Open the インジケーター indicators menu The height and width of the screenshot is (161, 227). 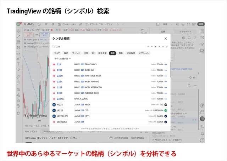point(67,24)
